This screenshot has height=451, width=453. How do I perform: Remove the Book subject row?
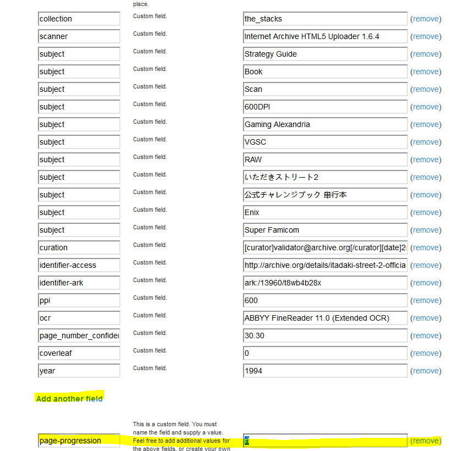426,71
